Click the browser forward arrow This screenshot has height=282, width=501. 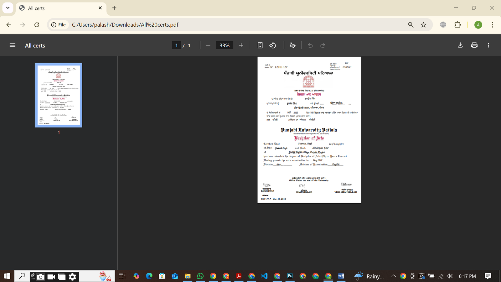[23, 25]
